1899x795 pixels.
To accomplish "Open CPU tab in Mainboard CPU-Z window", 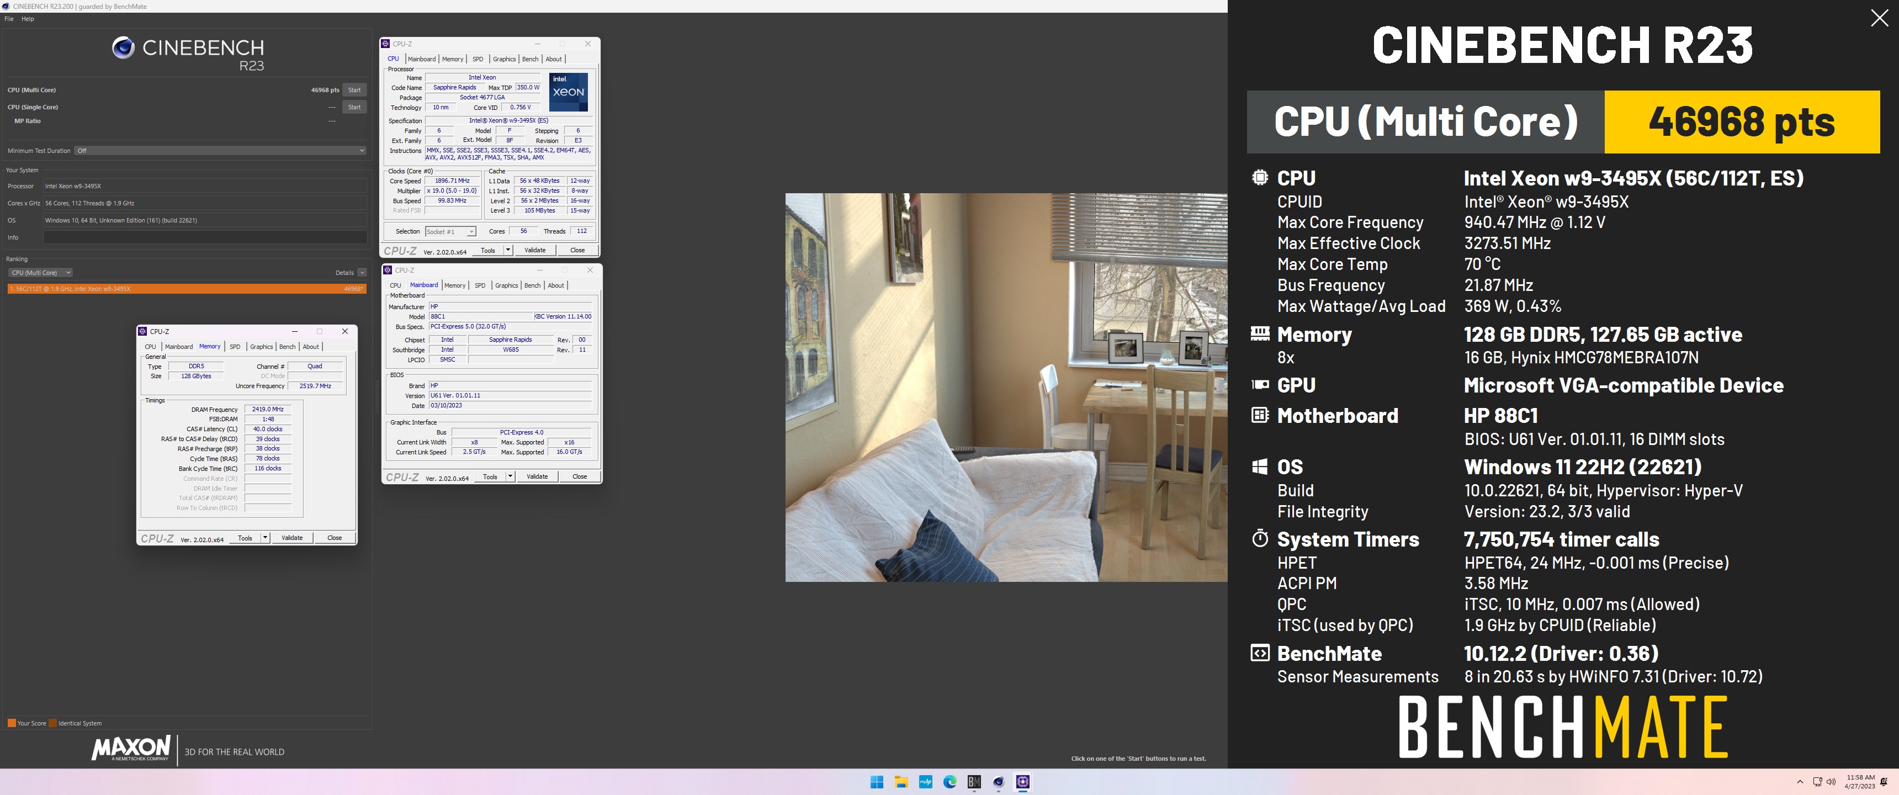I will point(395,285).
